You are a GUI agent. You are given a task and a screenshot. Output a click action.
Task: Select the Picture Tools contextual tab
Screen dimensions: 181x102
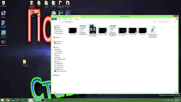[x=77, y=17]
